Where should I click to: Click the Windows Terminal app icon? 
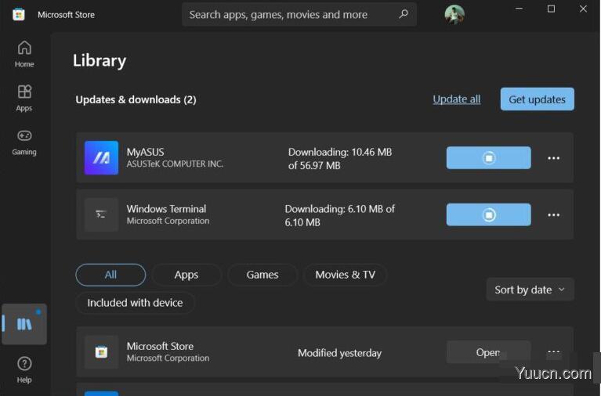pos(101,214)
